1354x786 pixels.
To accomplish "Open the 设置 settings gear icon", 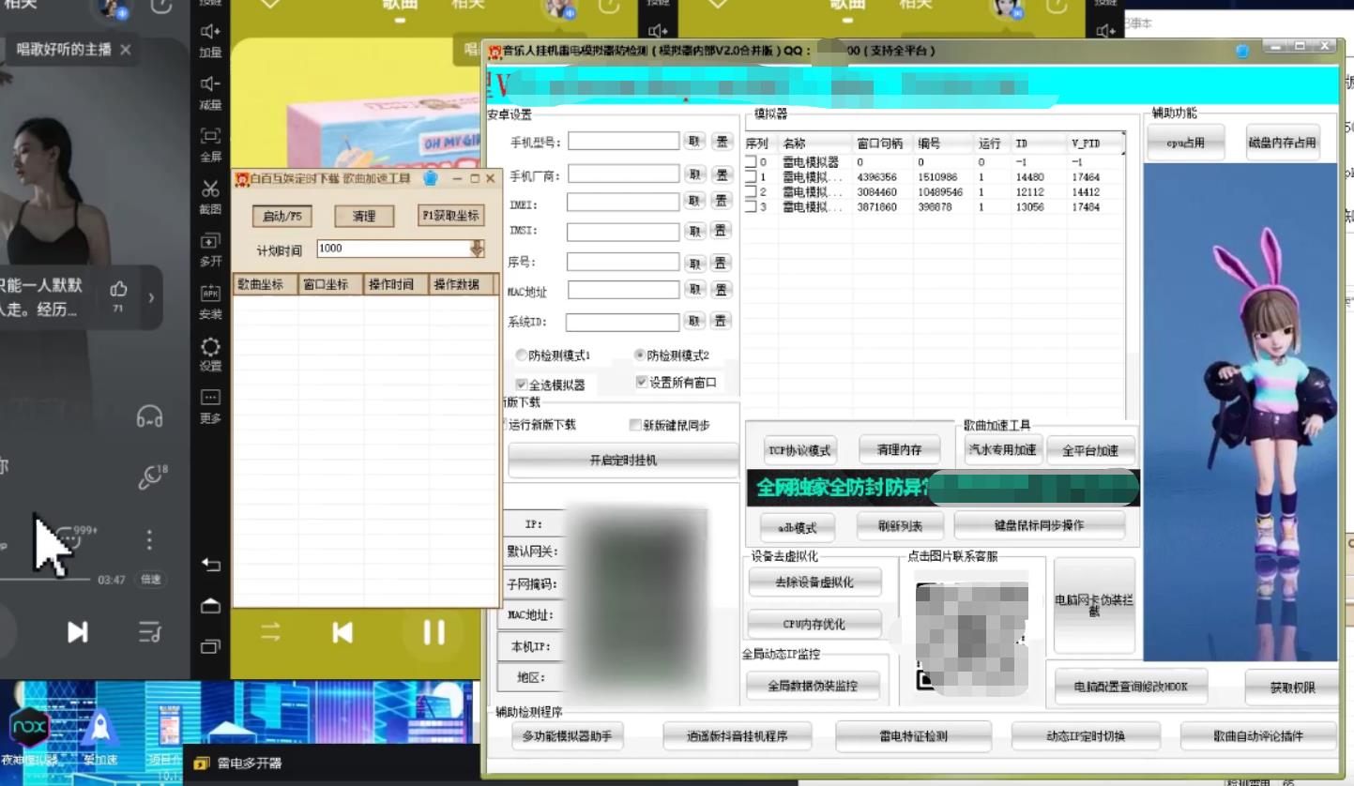I will pos(212,349).
